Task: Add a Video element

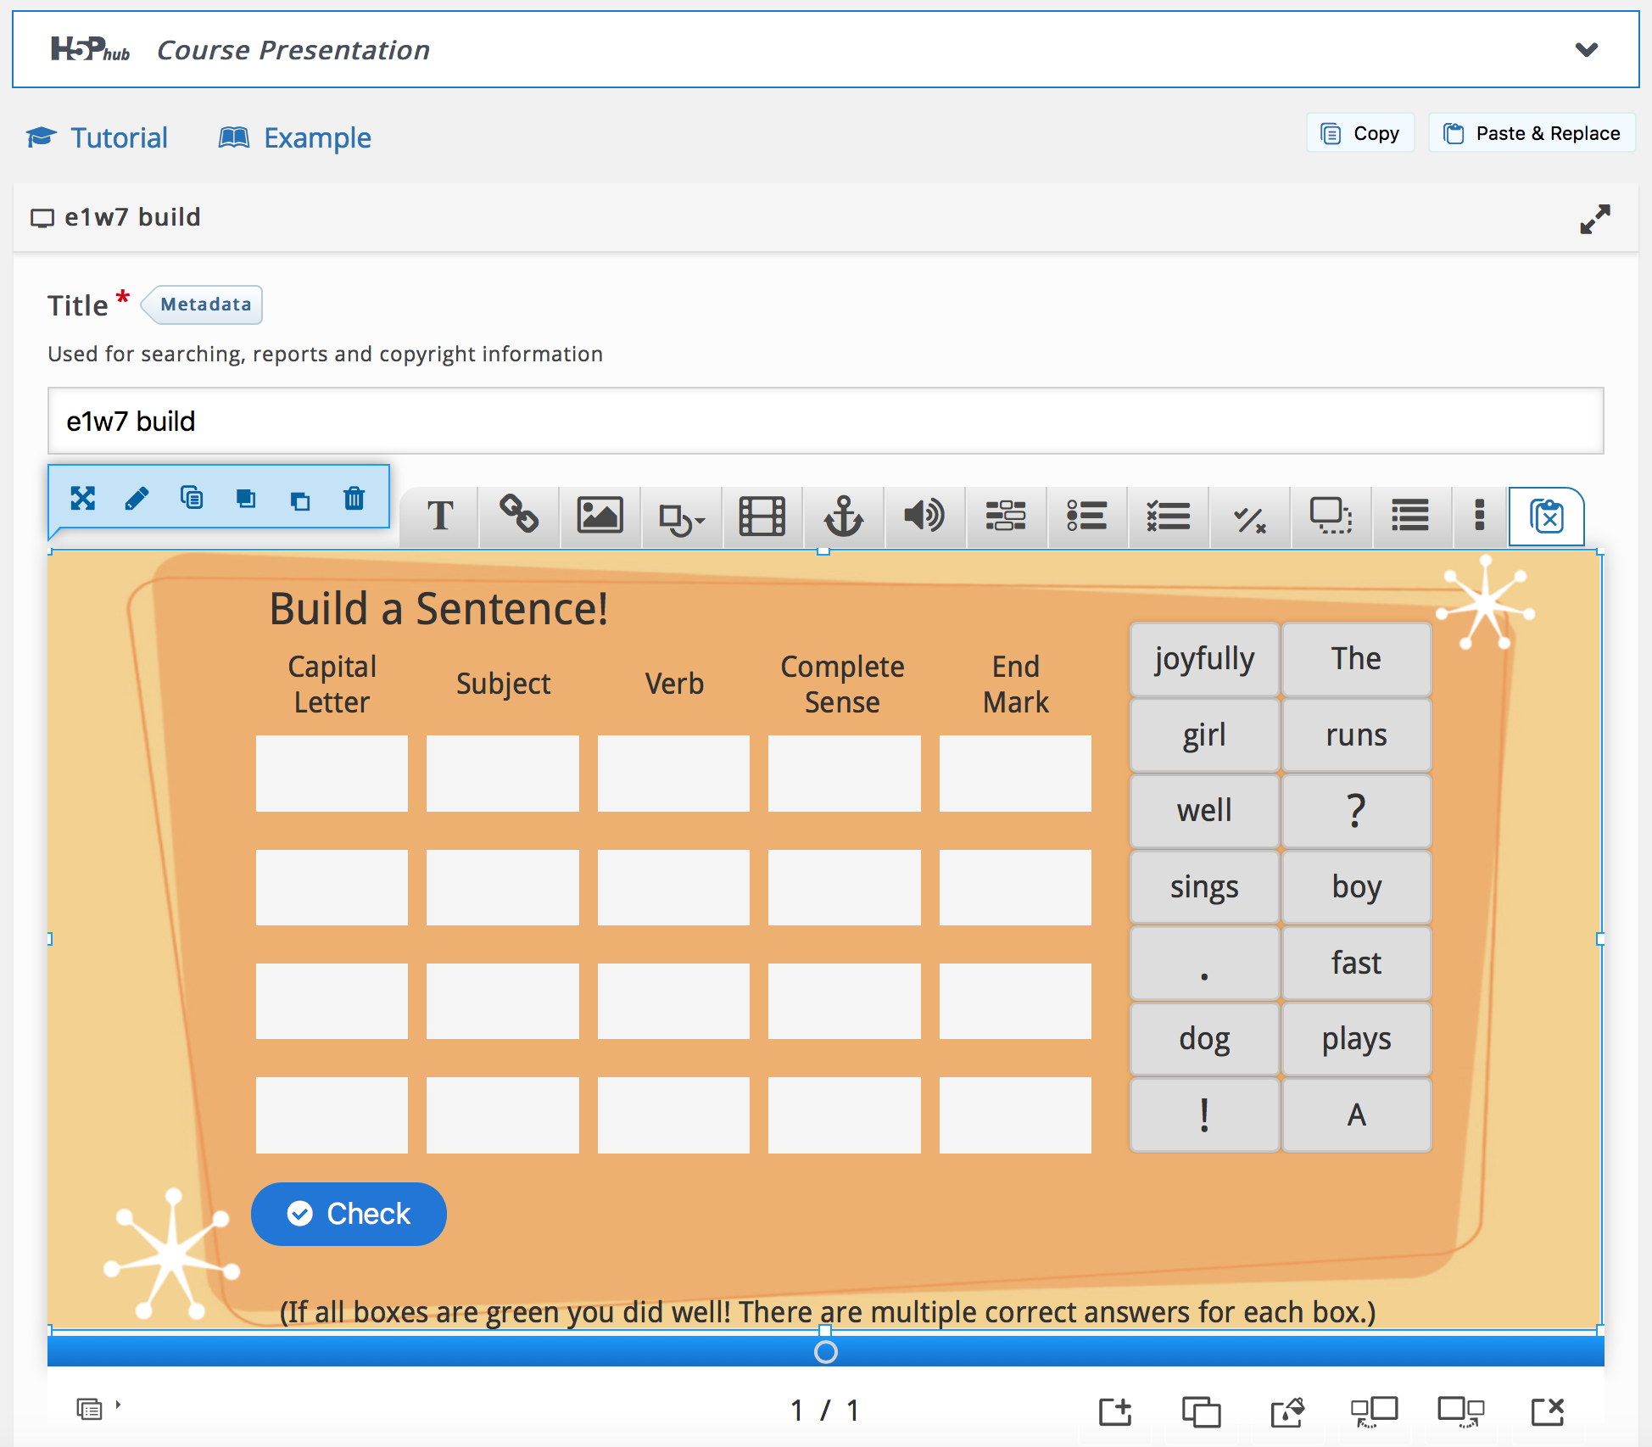Action: [x=762, y=516]
